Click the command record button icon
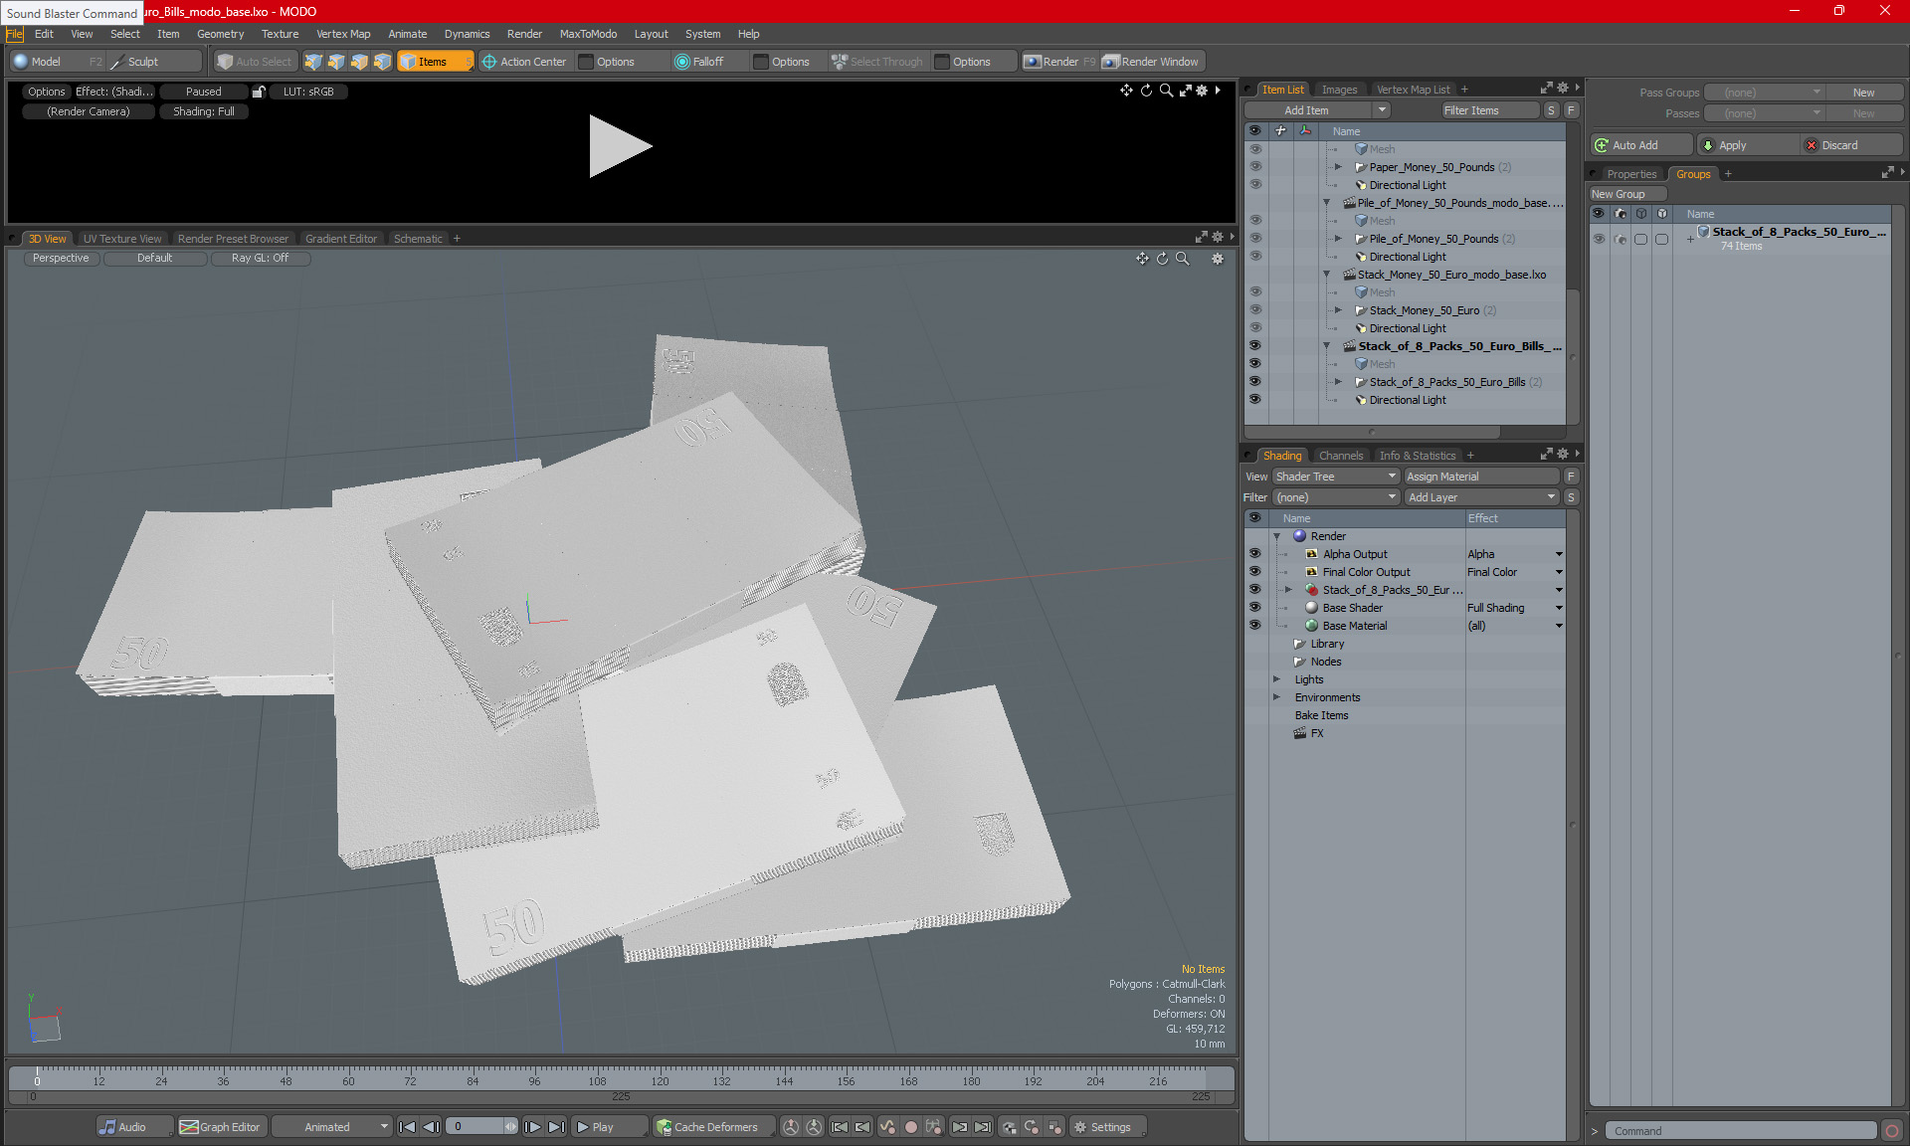This screenshot has height=1146, width=1910. click(x=1892, y=1131)
